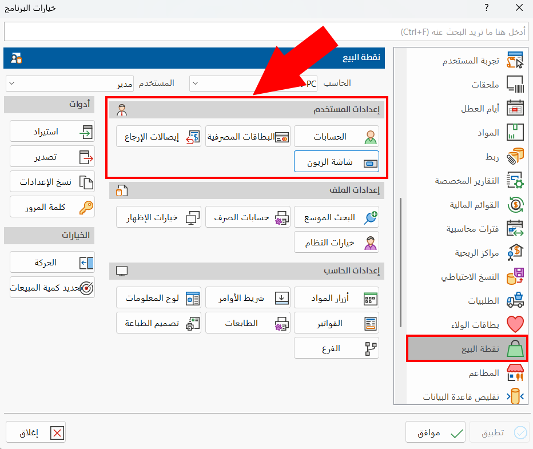Click كلمة المرور to set a password

(x=52, y=207)
